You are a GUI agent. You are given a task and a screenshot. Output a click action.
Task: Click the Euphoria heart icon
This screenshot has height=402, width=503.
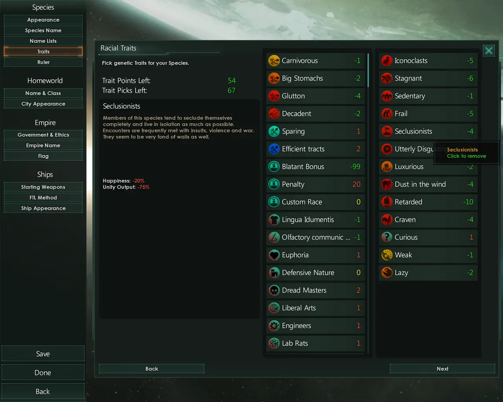[x=274, y=255]
